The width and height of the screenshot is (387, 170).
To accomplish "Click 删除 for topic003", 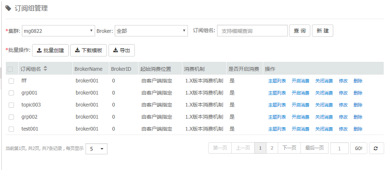I will point(358,105).
